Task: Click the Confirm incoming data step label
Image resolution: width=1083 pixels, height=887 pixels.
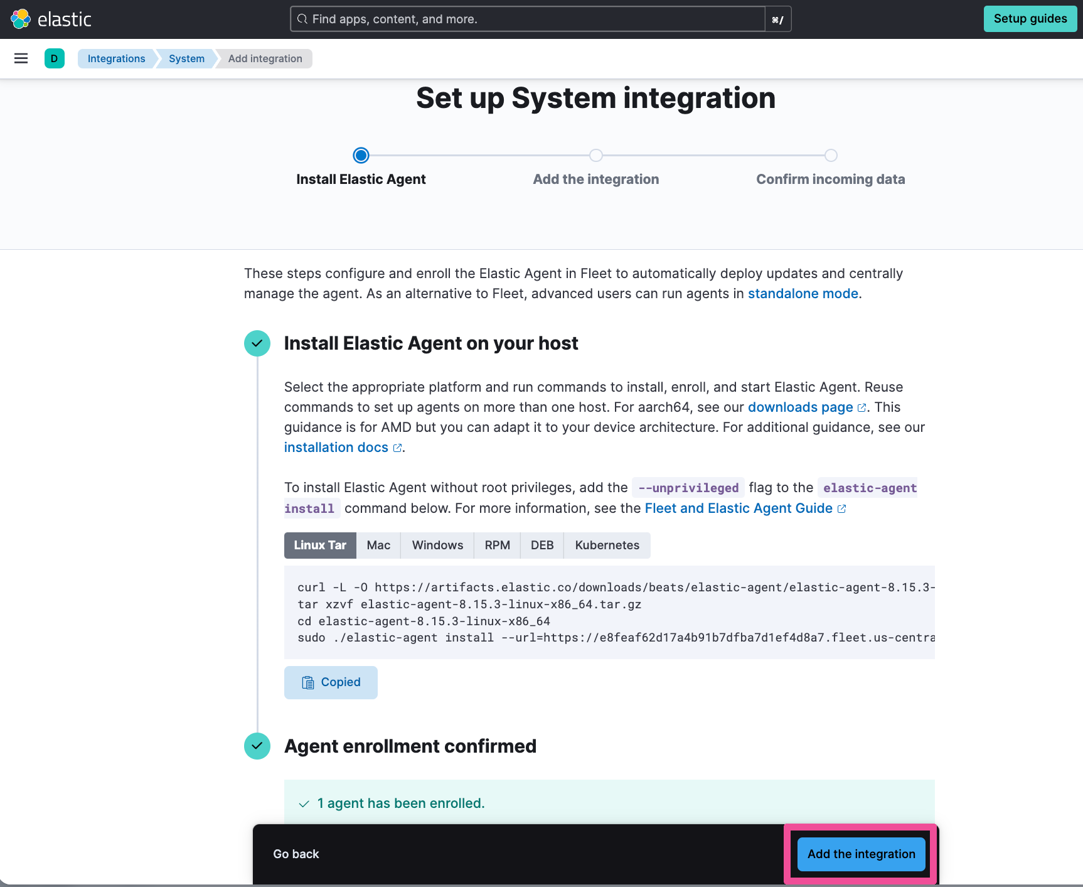Action: [831, 180]
